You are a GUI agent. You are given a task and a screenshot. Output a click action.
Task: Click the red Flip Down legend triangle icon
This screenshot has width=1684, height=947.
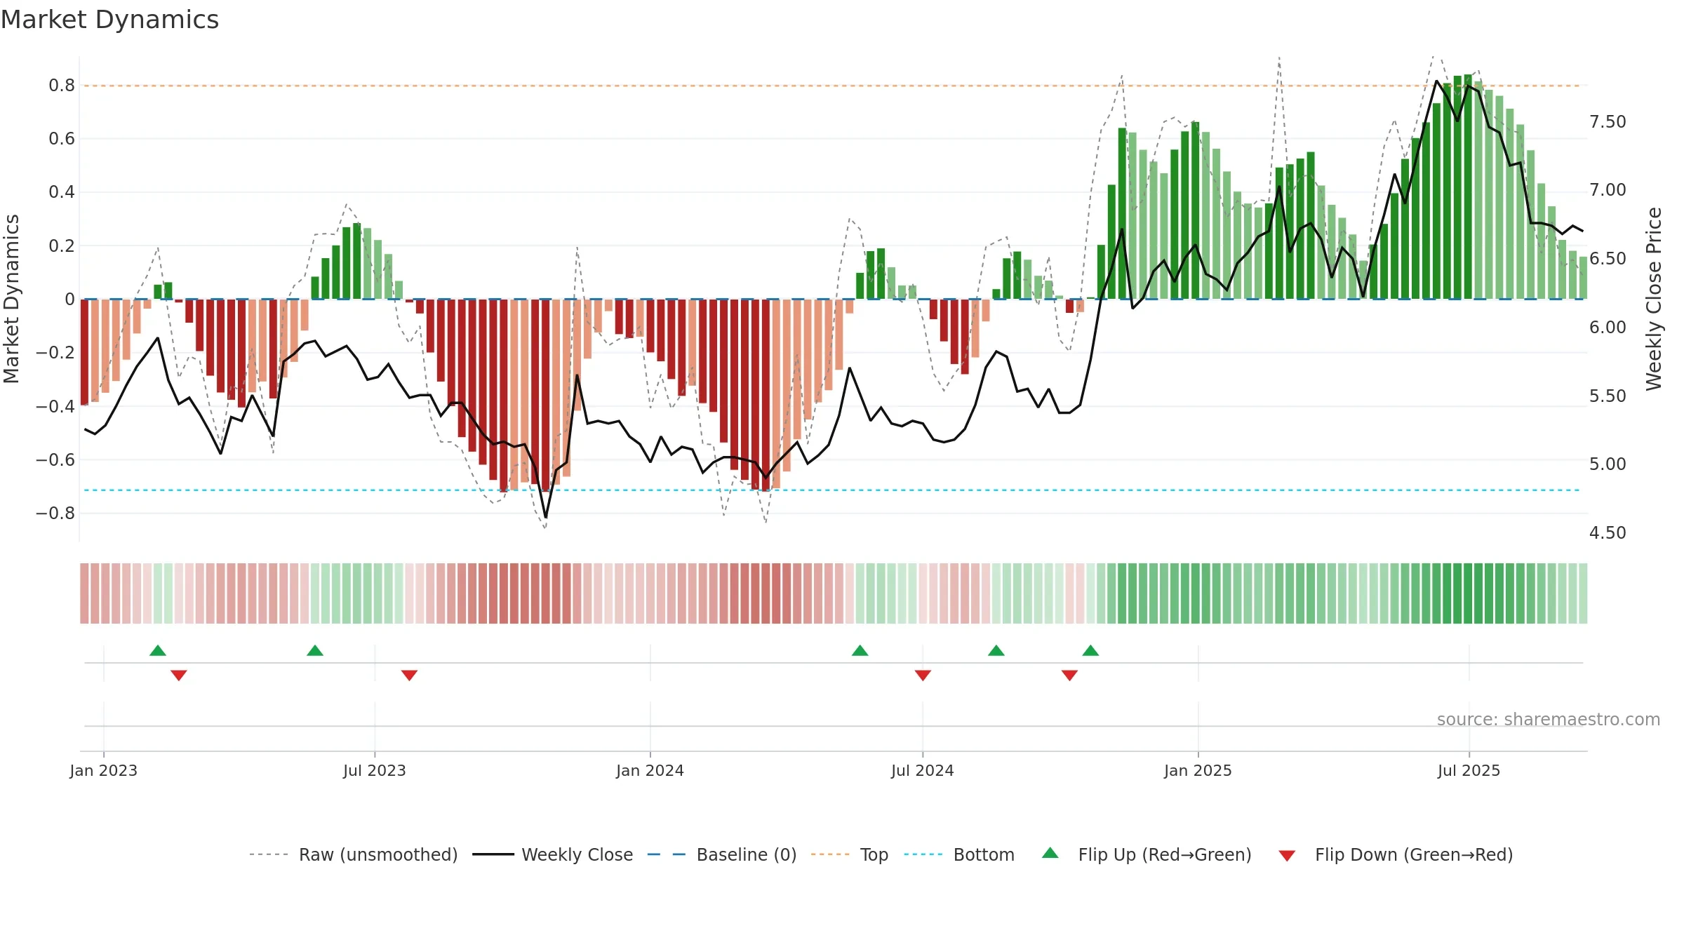click(1287, 856)
